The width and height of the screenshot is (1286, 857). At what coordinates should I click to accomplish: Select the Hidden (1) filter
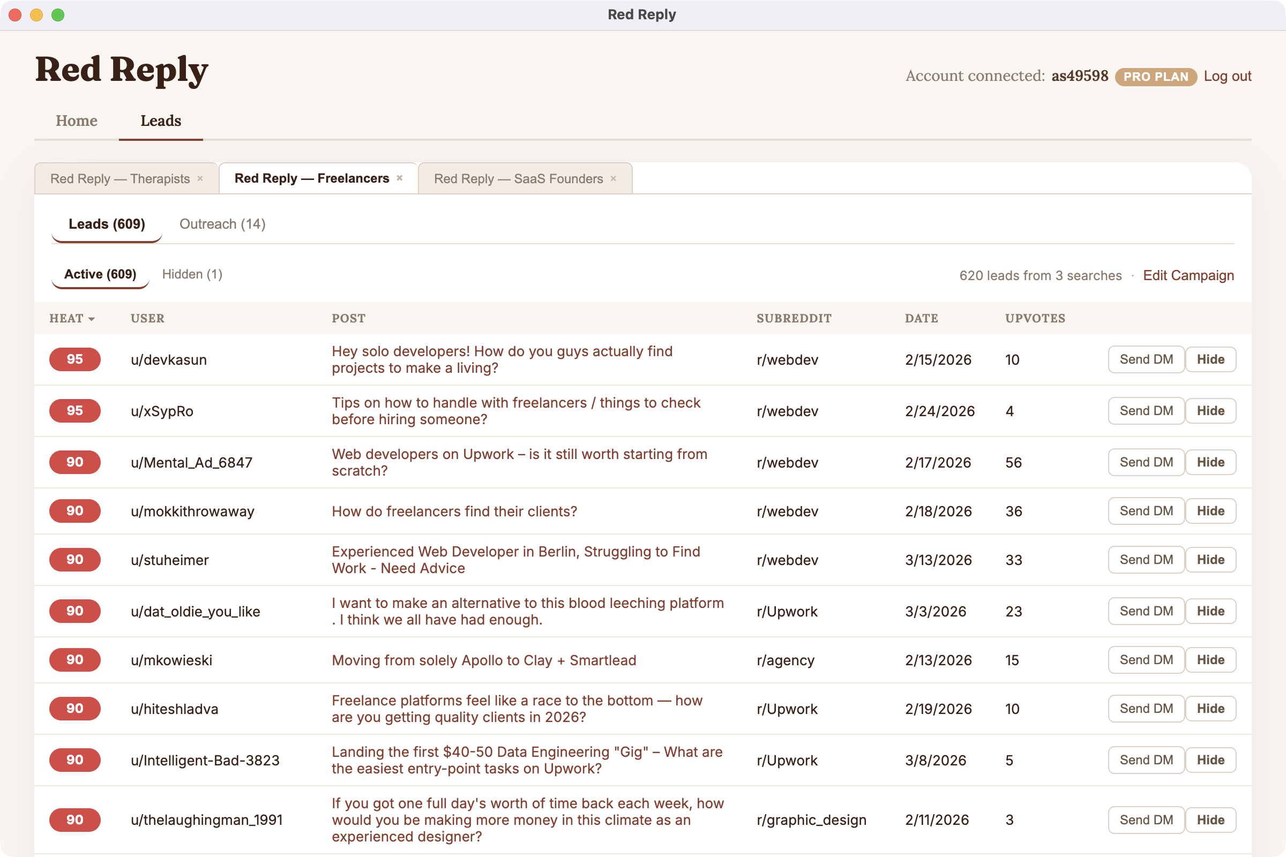point(192,274)
